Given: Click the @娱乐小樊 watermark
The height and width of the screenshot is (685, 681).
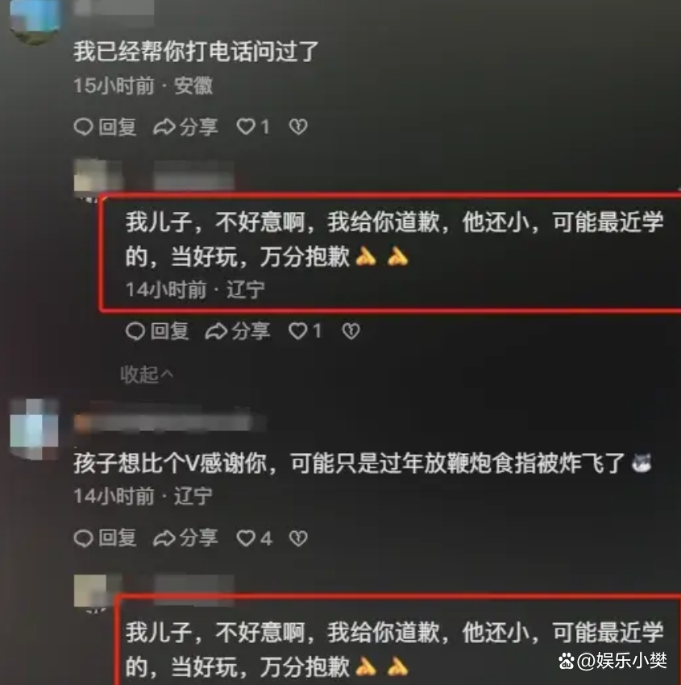Looking at the screenshot, I should (612, 661).
